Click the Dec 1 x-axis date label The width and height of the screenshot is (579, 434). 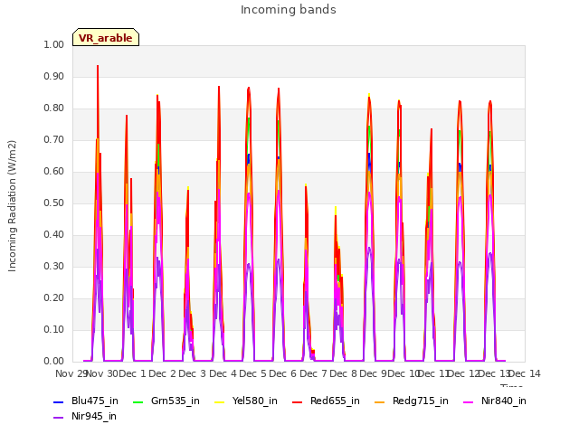pyautogui.click(x=133, y=373)
